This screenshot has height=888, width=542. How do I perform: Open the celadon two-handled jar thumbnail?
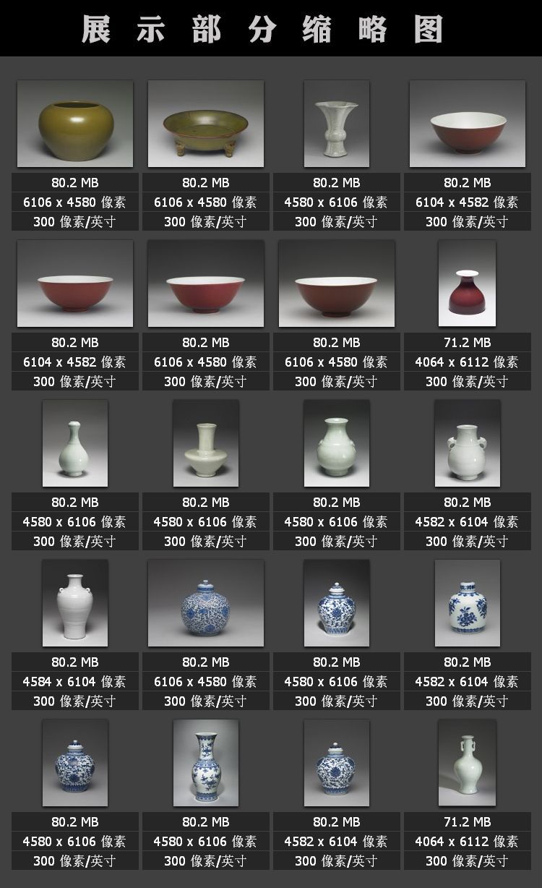(x=336, y=443)
